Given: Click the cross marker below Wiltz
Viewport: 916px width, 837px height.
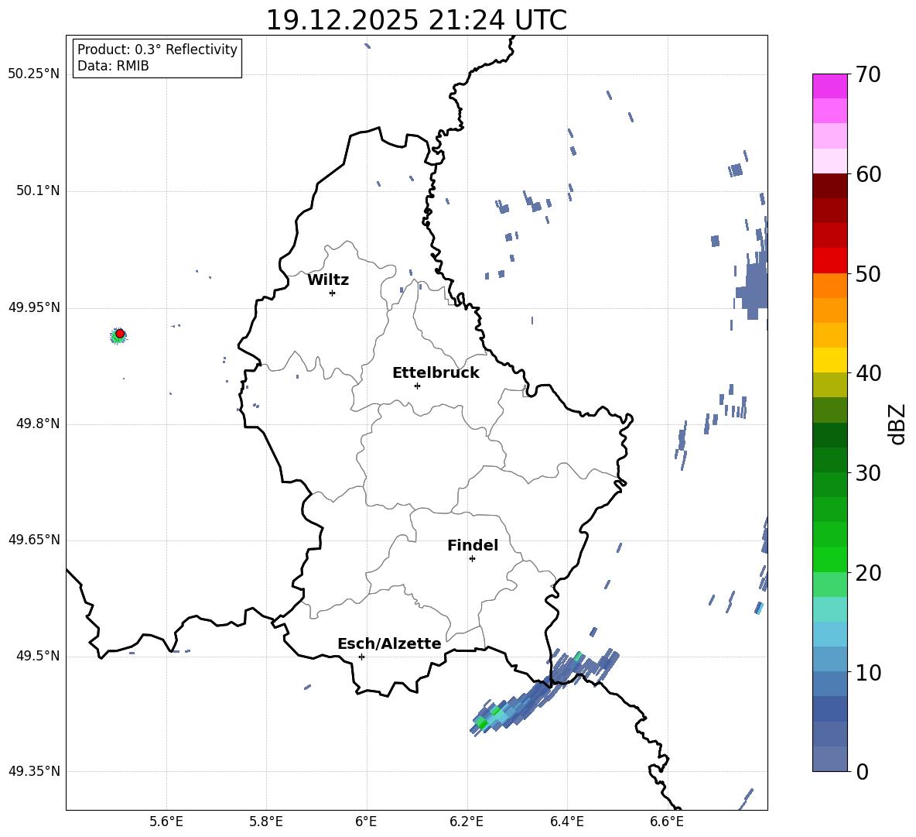Looking at the screenshot, I should [x=332, y=293].
